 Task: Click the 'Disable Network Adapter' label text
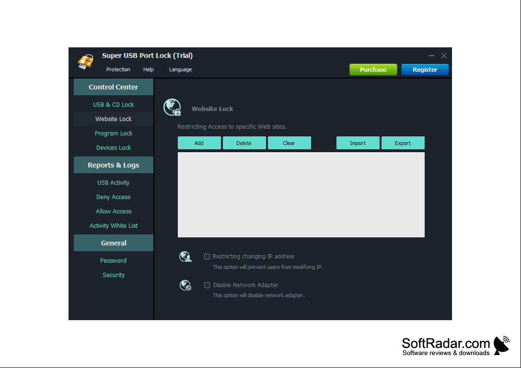coord(246,285)
